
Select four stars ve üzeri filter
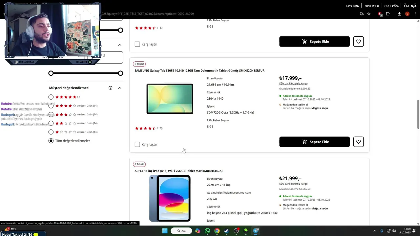(51, 106)
